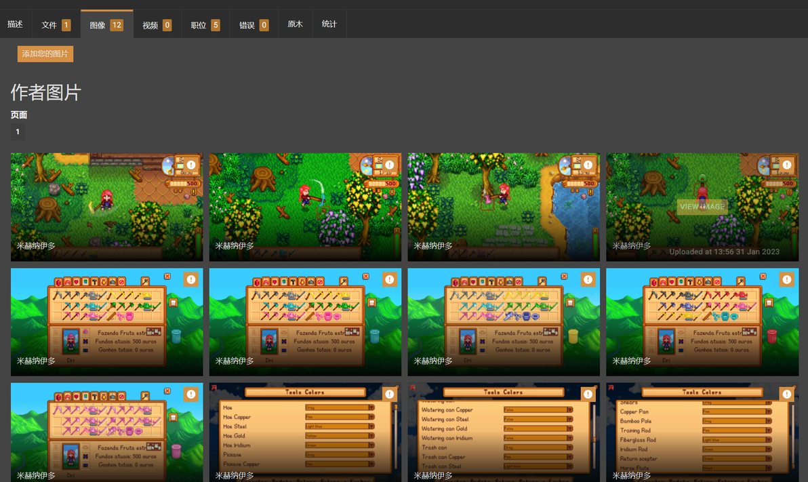Open author 米赫纳伊多 on red trash can image

click(631, 361)
